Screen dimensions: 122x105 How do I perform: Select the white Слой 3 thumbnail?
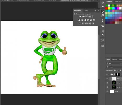[x=112, y=91]
